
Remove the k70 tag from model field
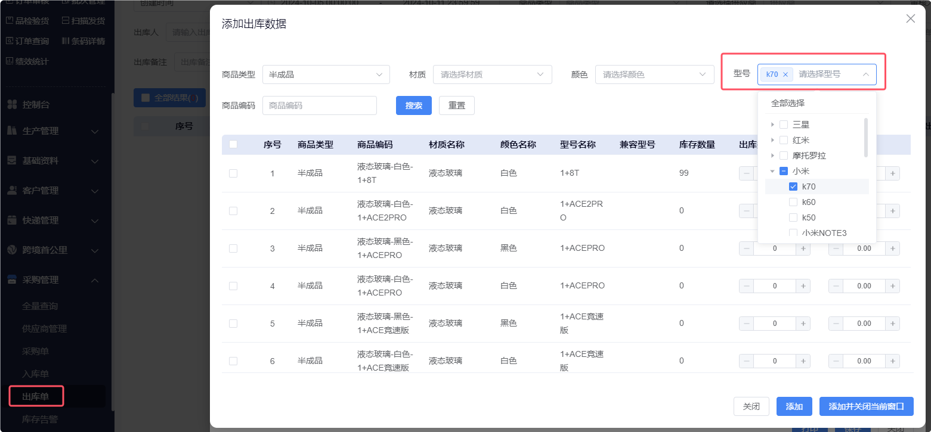click(x=785, y=74)
